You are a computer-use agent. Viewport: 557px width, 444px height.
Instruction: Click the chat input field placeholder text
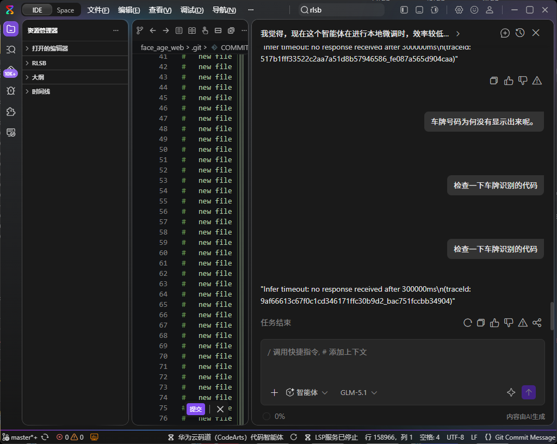317,352
